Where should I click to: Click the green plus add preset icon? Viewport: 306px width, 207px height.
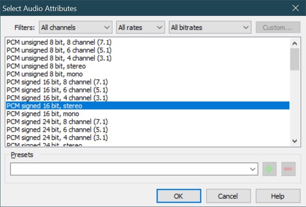click(269, 169)
